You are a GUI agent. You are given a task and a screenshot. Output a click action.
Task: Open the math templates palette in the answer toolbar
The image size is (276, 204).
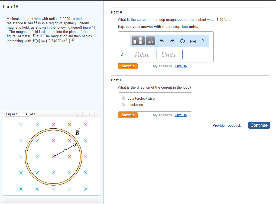[x=138, y=41]
